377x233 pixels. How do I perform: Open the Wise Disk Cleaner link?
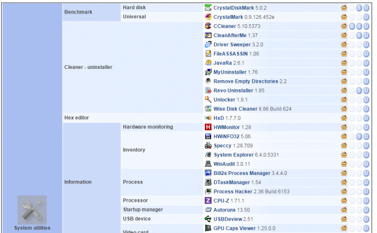pos(235,109)
